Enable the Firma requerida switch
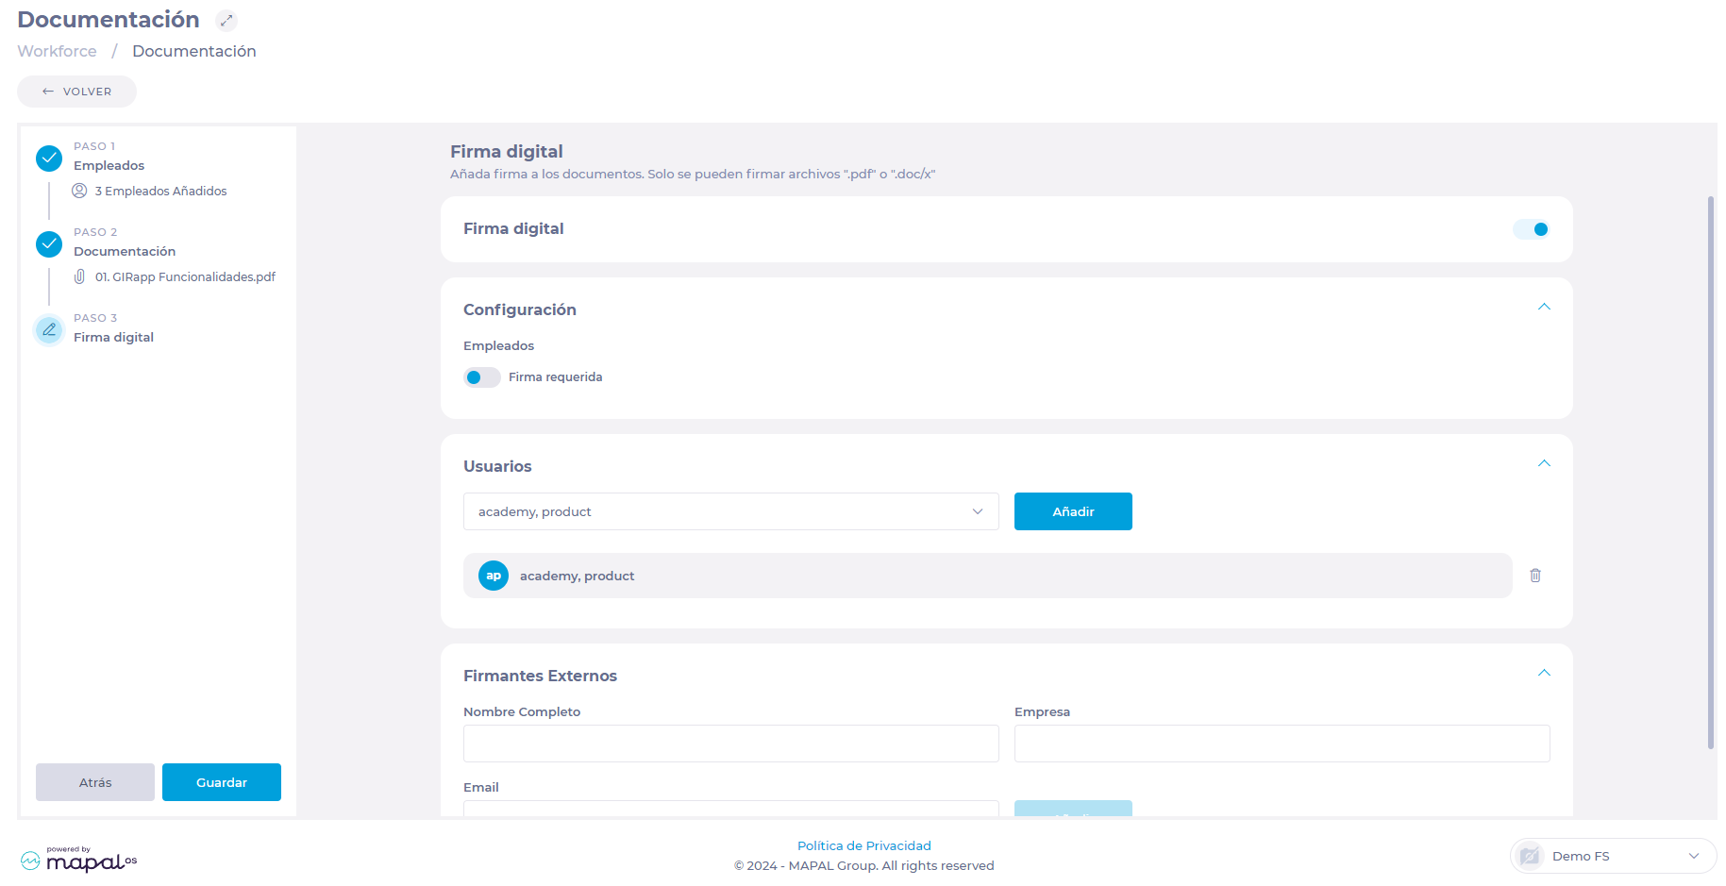This screenshot has width=1726, height=886. pos(481,377)
